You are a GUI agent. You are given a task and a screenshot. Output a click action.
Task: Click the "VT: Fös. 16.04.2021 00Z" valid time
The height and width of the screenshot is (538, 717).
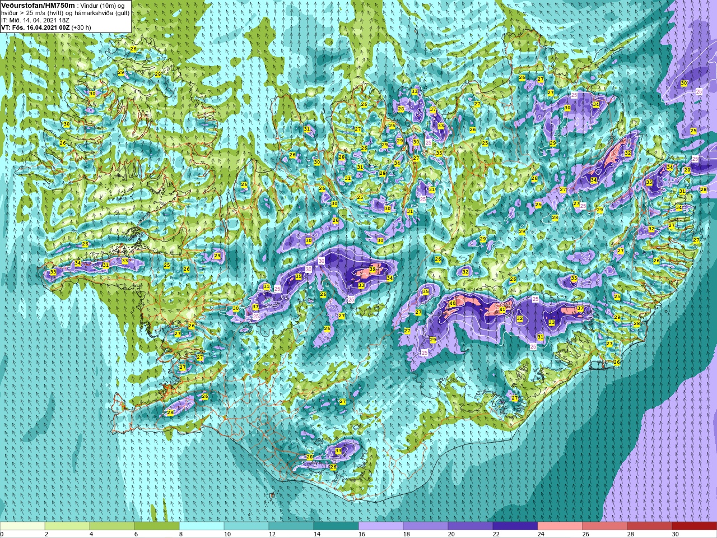[35, 27]
